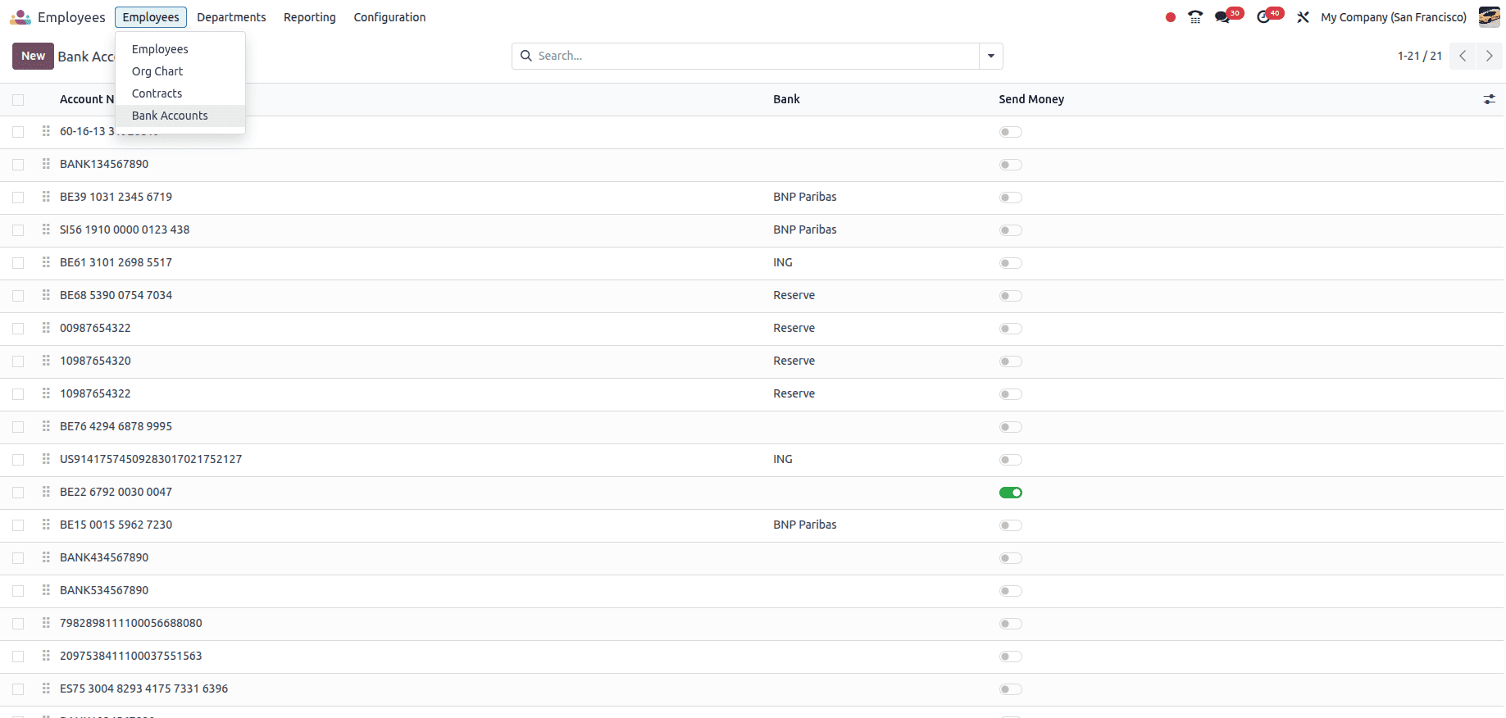The image size is (1506, 718).
Task: Choose Employees in the dropdown menu
Action: pos(180,49)
